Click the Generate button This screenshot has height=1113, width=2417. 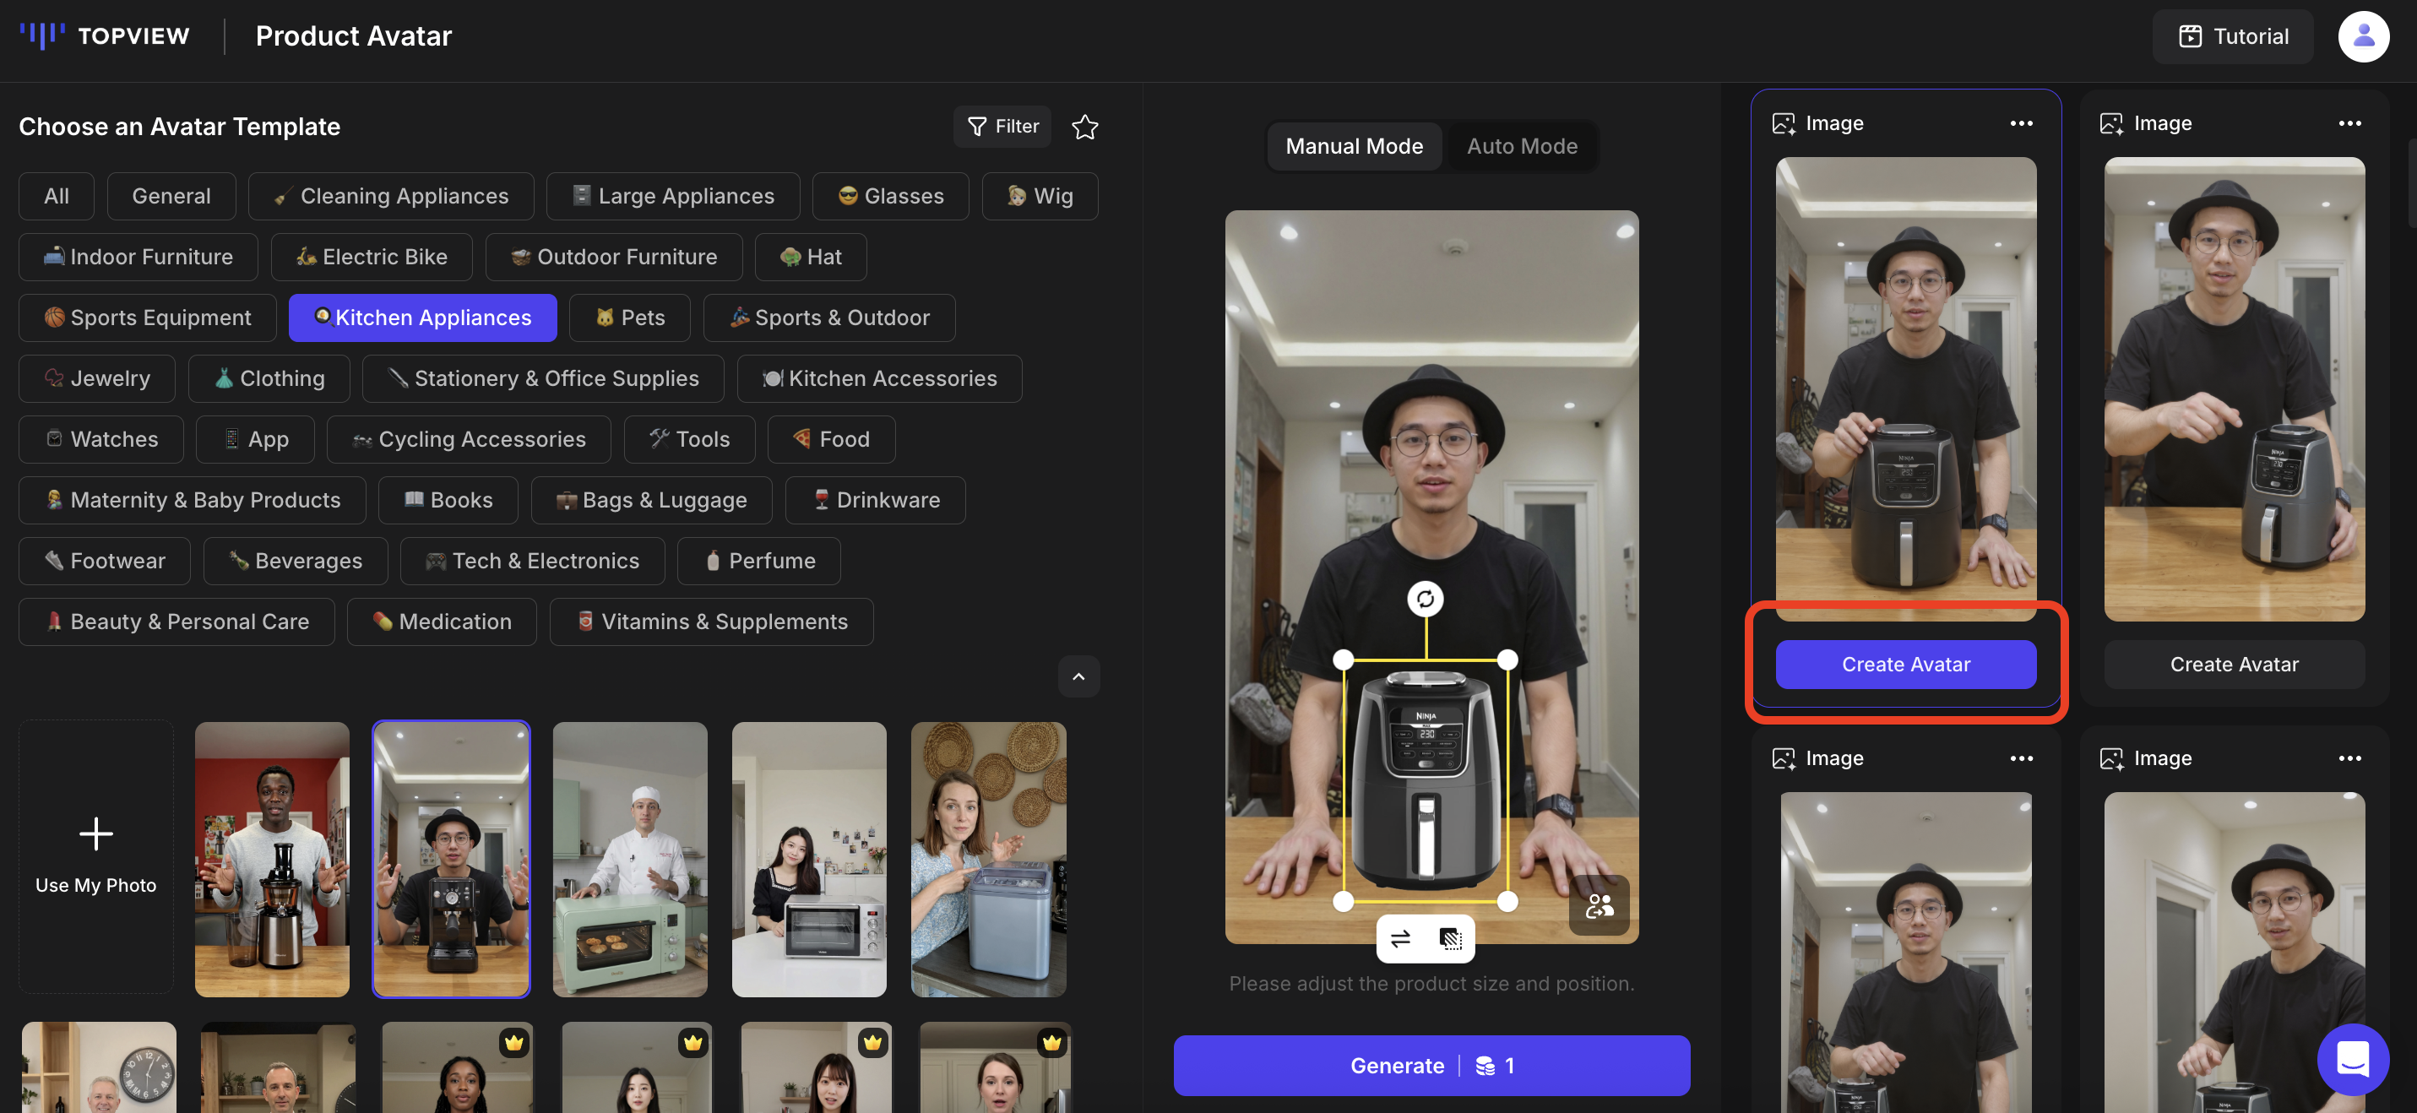click(x=1431, y=1066)
